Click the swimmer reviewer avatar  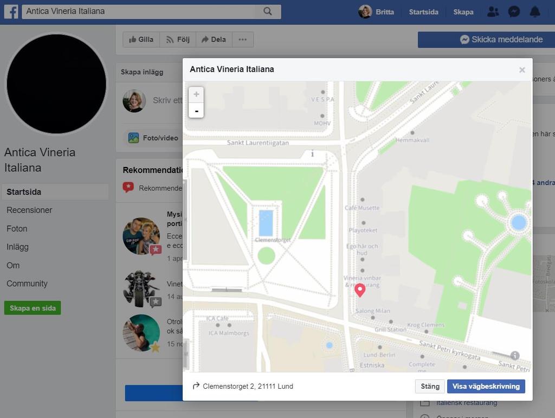coord(141,333)
